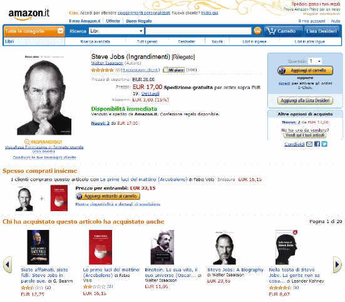This screenshot has width=345, height=302.
Task: Click Aggiungi alla Lista Desideri button
Action: tap(305, 101)
